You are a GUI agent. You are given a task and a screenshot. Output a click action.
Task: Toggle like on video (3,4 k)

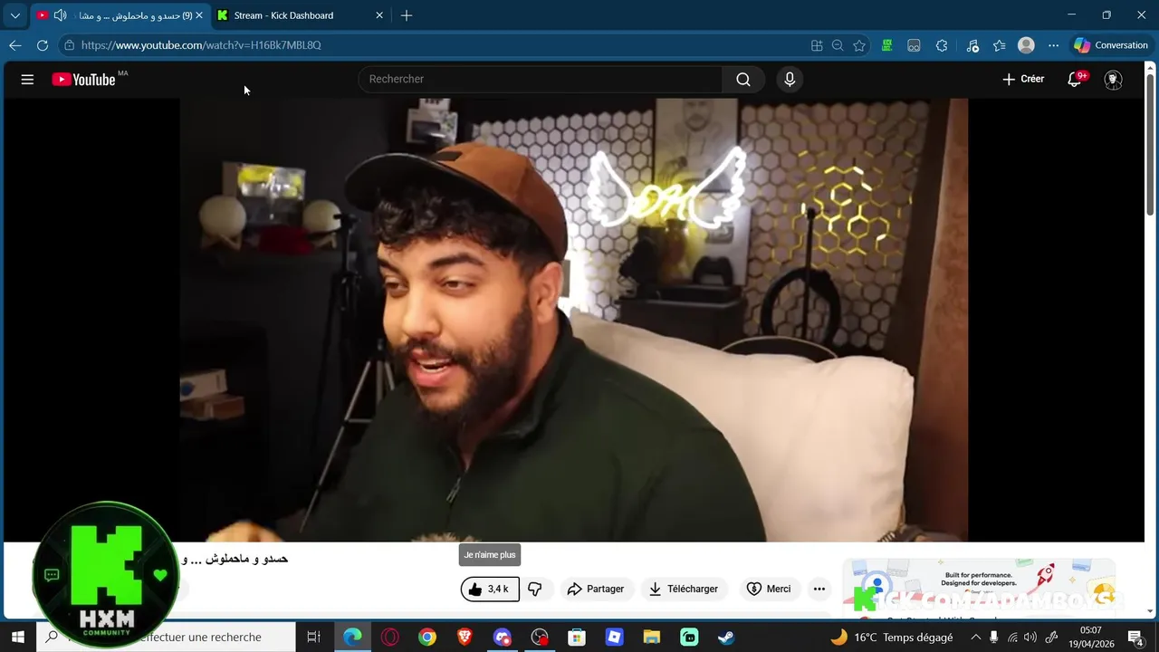pyautogui.click(x=490, y=589)
